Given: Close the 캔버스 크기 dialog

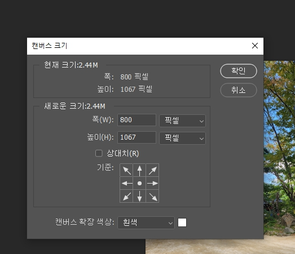Looking at the screenshot, I should tap(255, 46).
